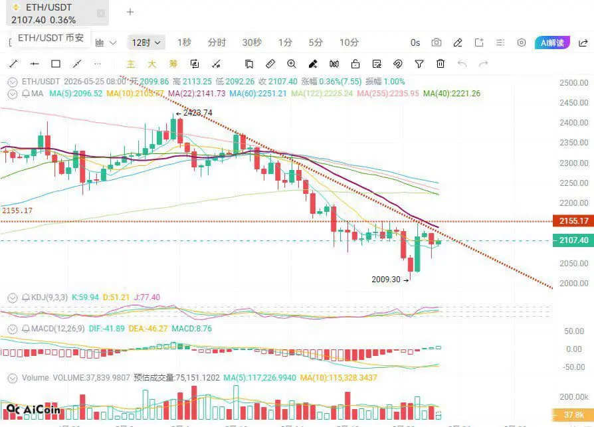Share chart with the export arrow icon
Image resolution: width=594 pixels, height=427 pixels.
pos(583,43)
